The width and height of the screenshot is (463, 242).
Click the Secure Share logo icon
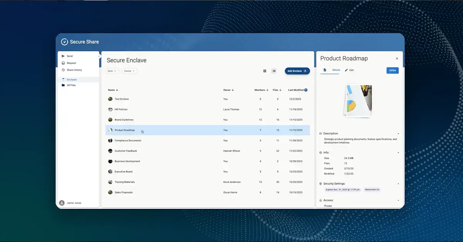coord(64,42)
